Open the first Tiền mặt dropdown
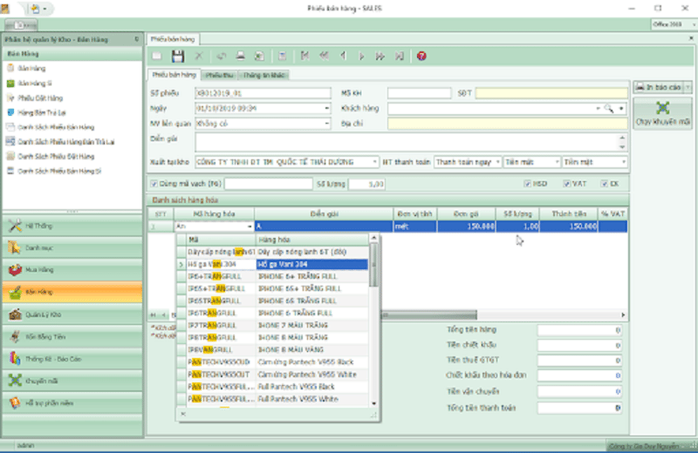The width and height of the screenshot is (698, 453). [x=557, y=162]
